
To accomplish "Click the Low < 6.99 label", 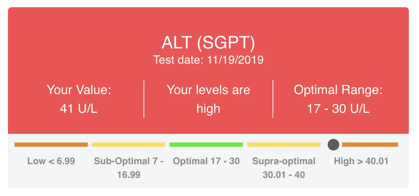I will point(51,161).
